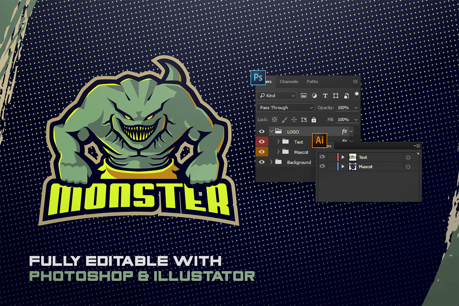Click the fx icon on LOGO group

pyautogui.click(x=344, y=131)
